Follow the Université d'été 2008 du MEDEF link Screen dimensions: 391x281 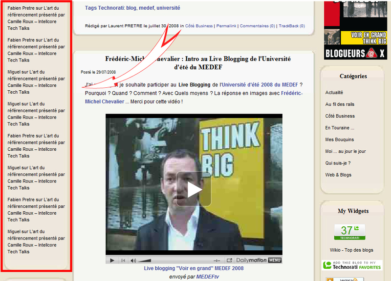[x=259, y=84]
